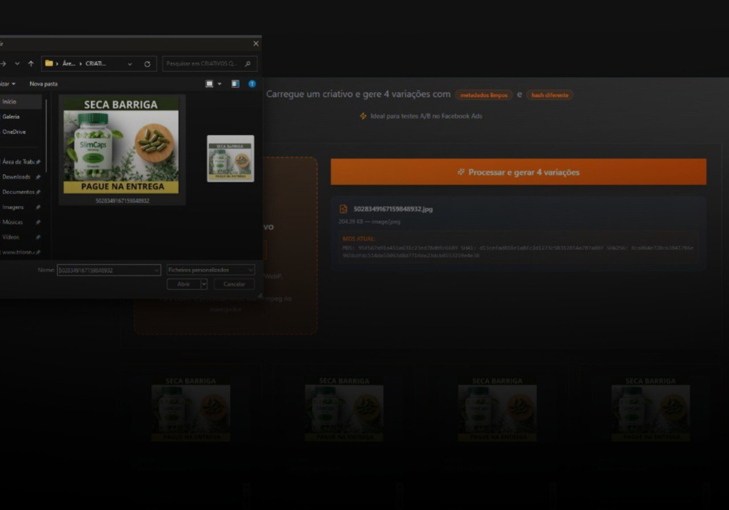
Task: Select Downloads in the navigation pane
Action: pyautogui.click(x=17, y=177)
